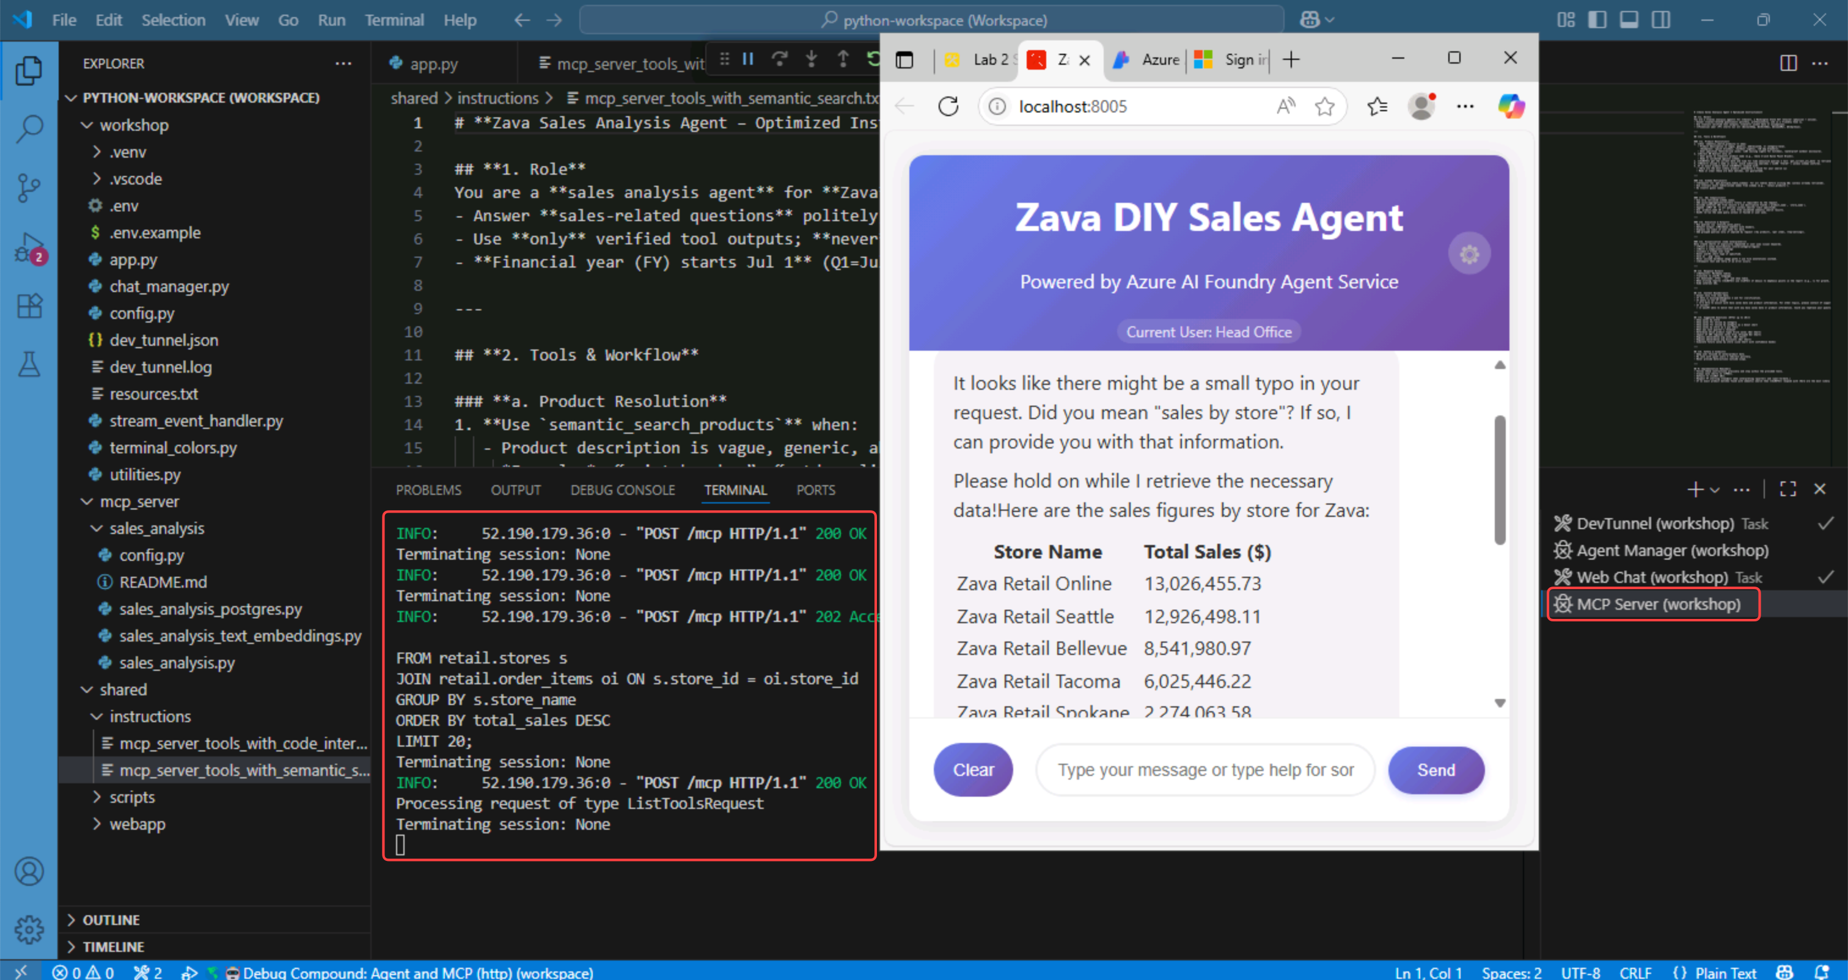The image size is (1848, 980).
Task: Refresh the localhost:8005 browser page
Action: tap(948, 107)
